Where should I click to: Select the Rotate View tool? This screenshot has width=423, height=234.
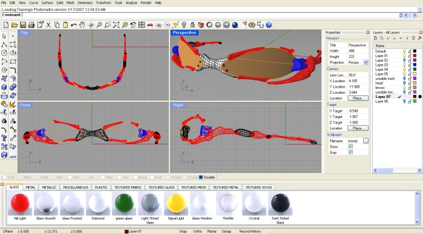tap(91, 25)
